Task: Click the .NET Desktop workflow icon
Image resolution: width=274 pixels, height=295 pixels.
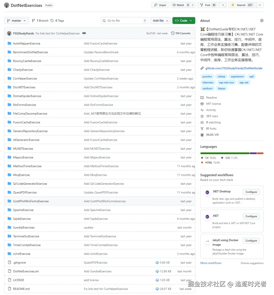Action: [207, 192]
